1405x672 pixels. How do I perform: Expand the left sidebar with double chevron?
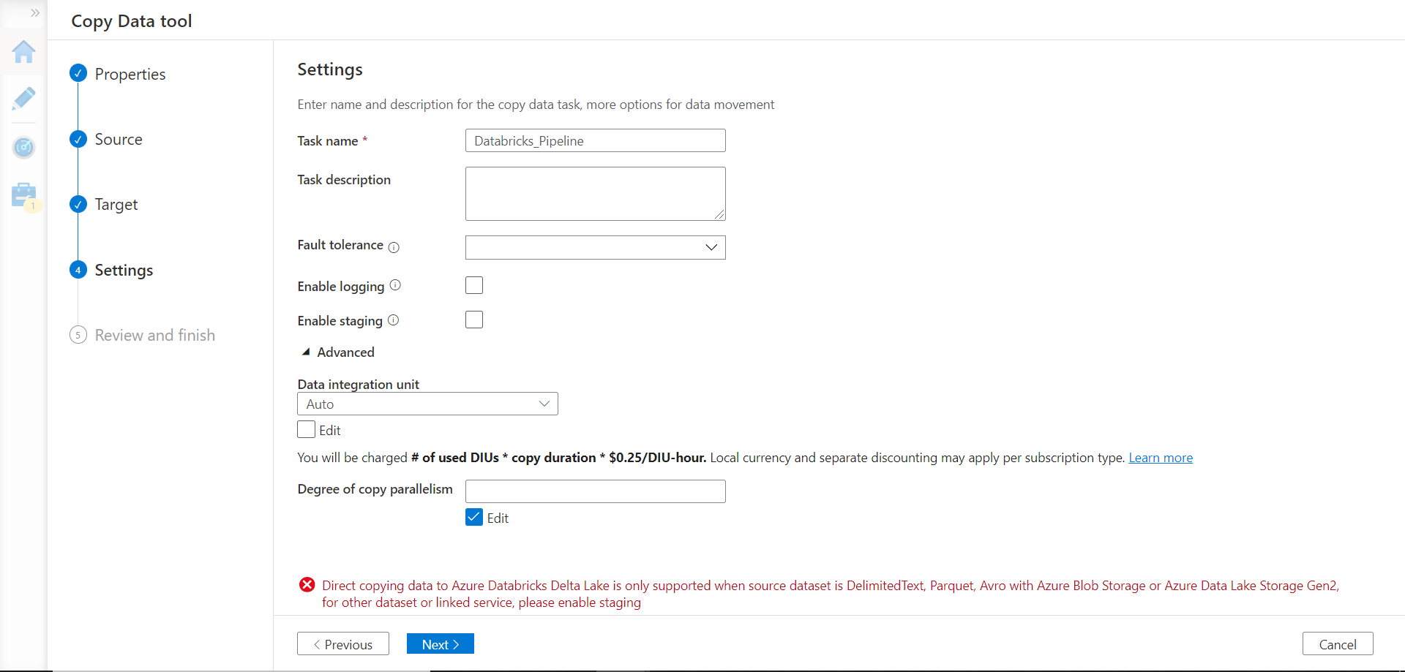(34, 13)
